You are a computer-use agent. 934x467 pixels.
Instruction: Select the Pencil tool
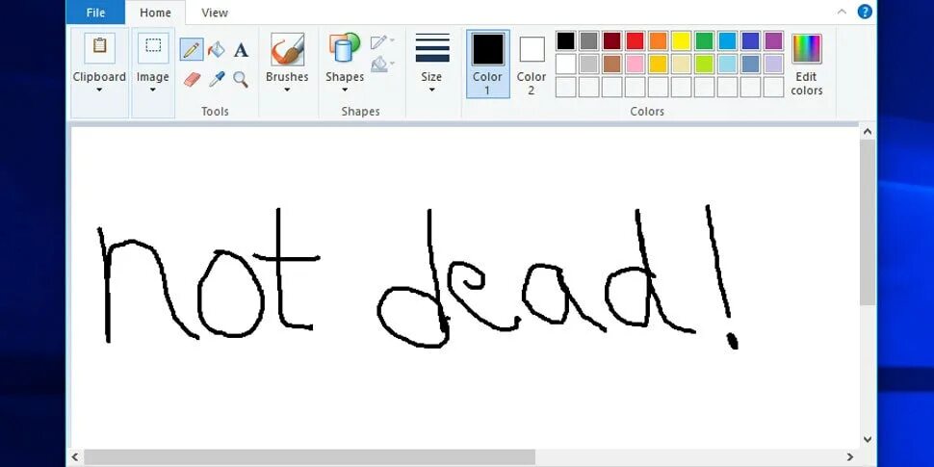192,49
